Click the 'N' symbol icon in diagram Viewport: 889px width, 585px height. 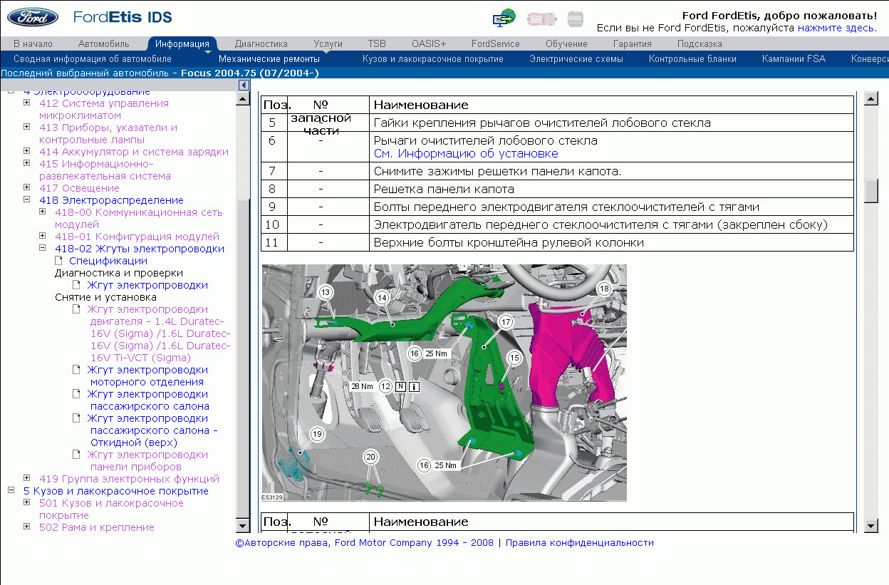click(x=401, y=387)
